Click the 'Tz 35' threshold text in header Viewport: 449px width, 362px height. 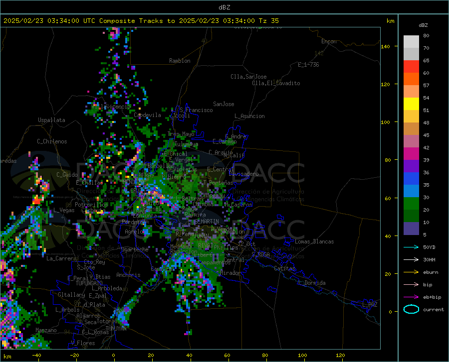pyautogui.click(x=268, y=21)
